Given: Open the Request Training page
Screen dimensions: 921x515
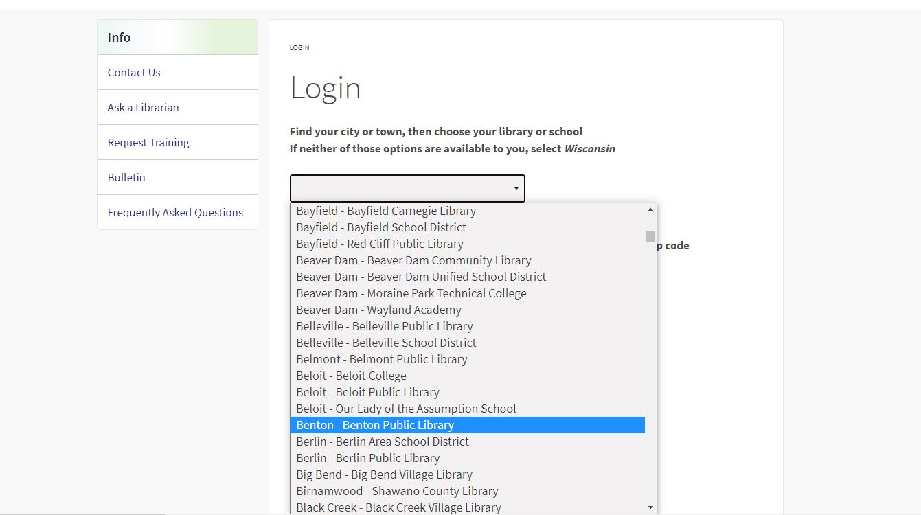Looking at the screenshot, I should coord(148,142).
